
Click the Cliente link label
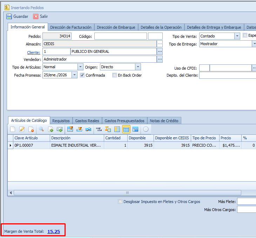tap(34, 52)
